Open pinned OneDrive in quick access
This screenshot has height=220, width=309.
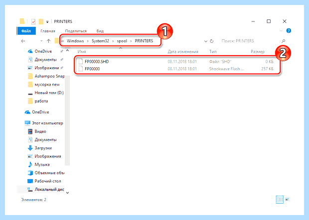click(43, 51)
